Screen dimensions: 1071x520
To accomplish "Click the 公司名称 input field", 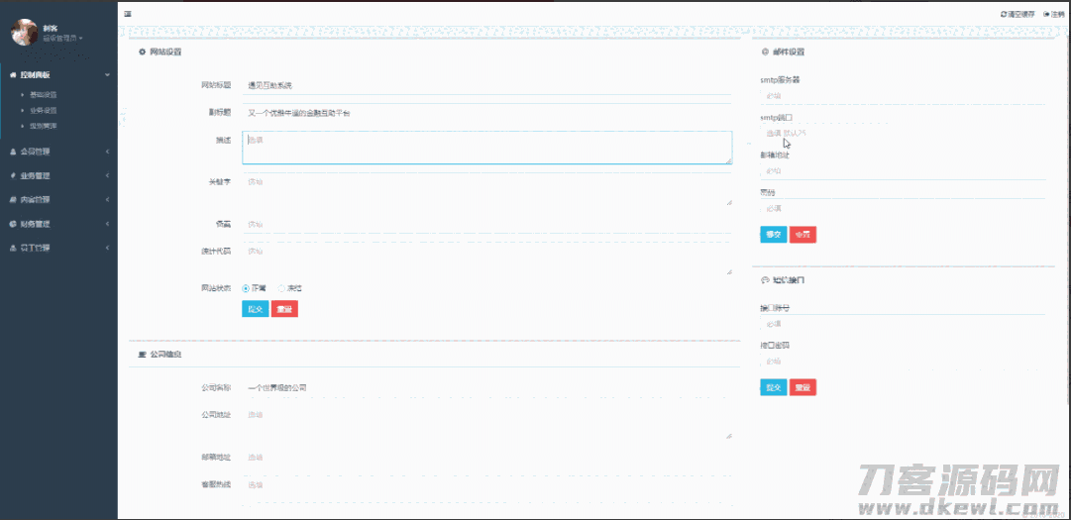I will pyautogui.click(x=487, y=387).
